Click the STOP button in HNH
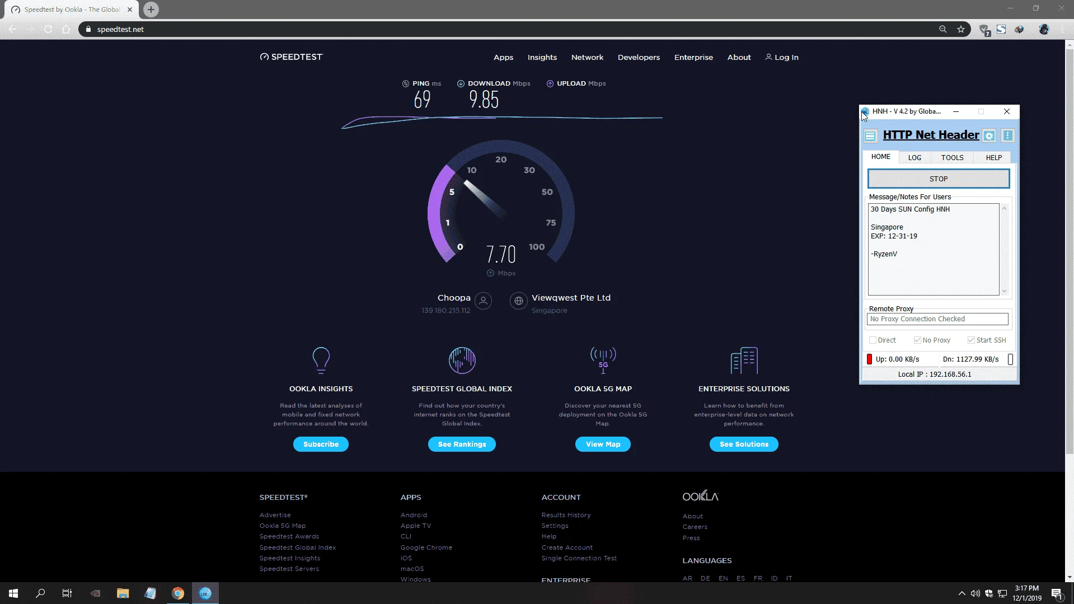 (939, 179)
